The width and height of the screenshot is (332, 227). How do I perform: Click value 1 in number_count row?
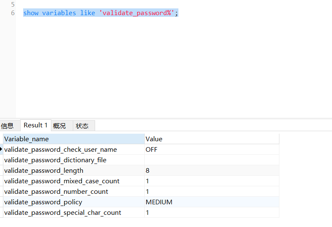coord(212,191)
